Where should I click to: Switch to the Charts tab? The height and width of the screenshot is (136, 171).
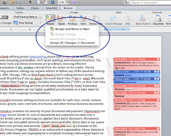pyautogui.click(x=35, y=8)
